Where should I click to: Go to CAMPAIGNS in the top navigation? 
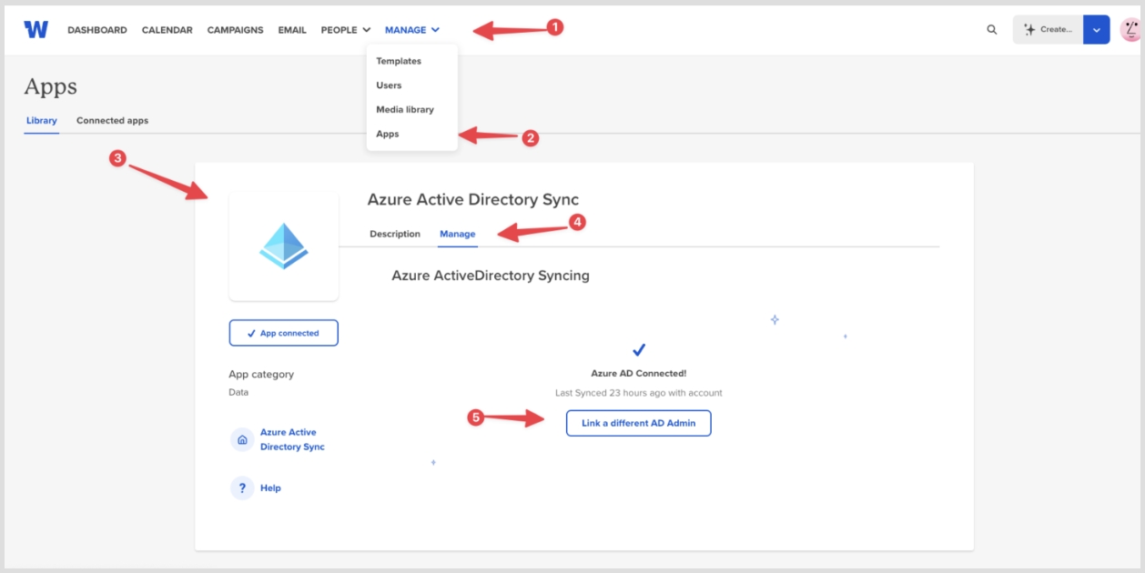point(235,30)
